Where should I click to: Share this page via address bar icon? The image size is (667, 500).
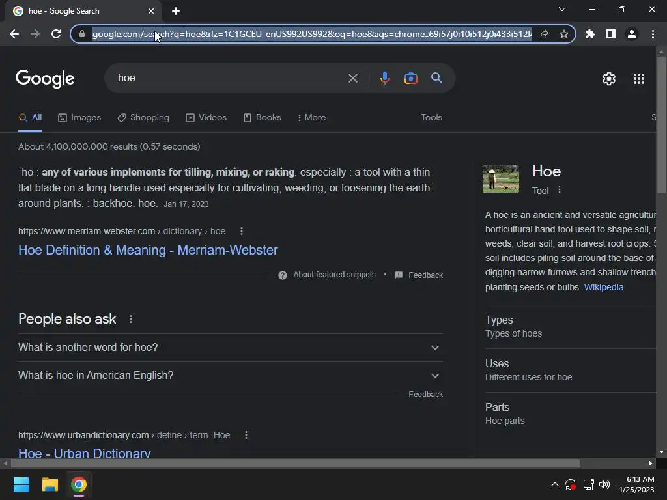[543, 34]
